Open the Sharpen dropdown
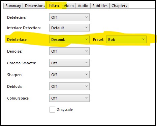This screenshot has height=126, width=157. [69, 75]
